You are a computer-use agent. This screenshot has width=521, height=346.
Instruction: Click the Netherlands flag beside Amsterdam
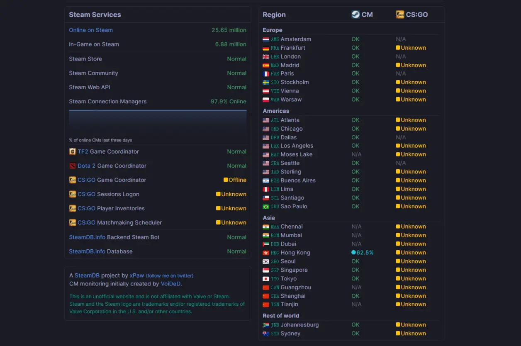point(266,39)
